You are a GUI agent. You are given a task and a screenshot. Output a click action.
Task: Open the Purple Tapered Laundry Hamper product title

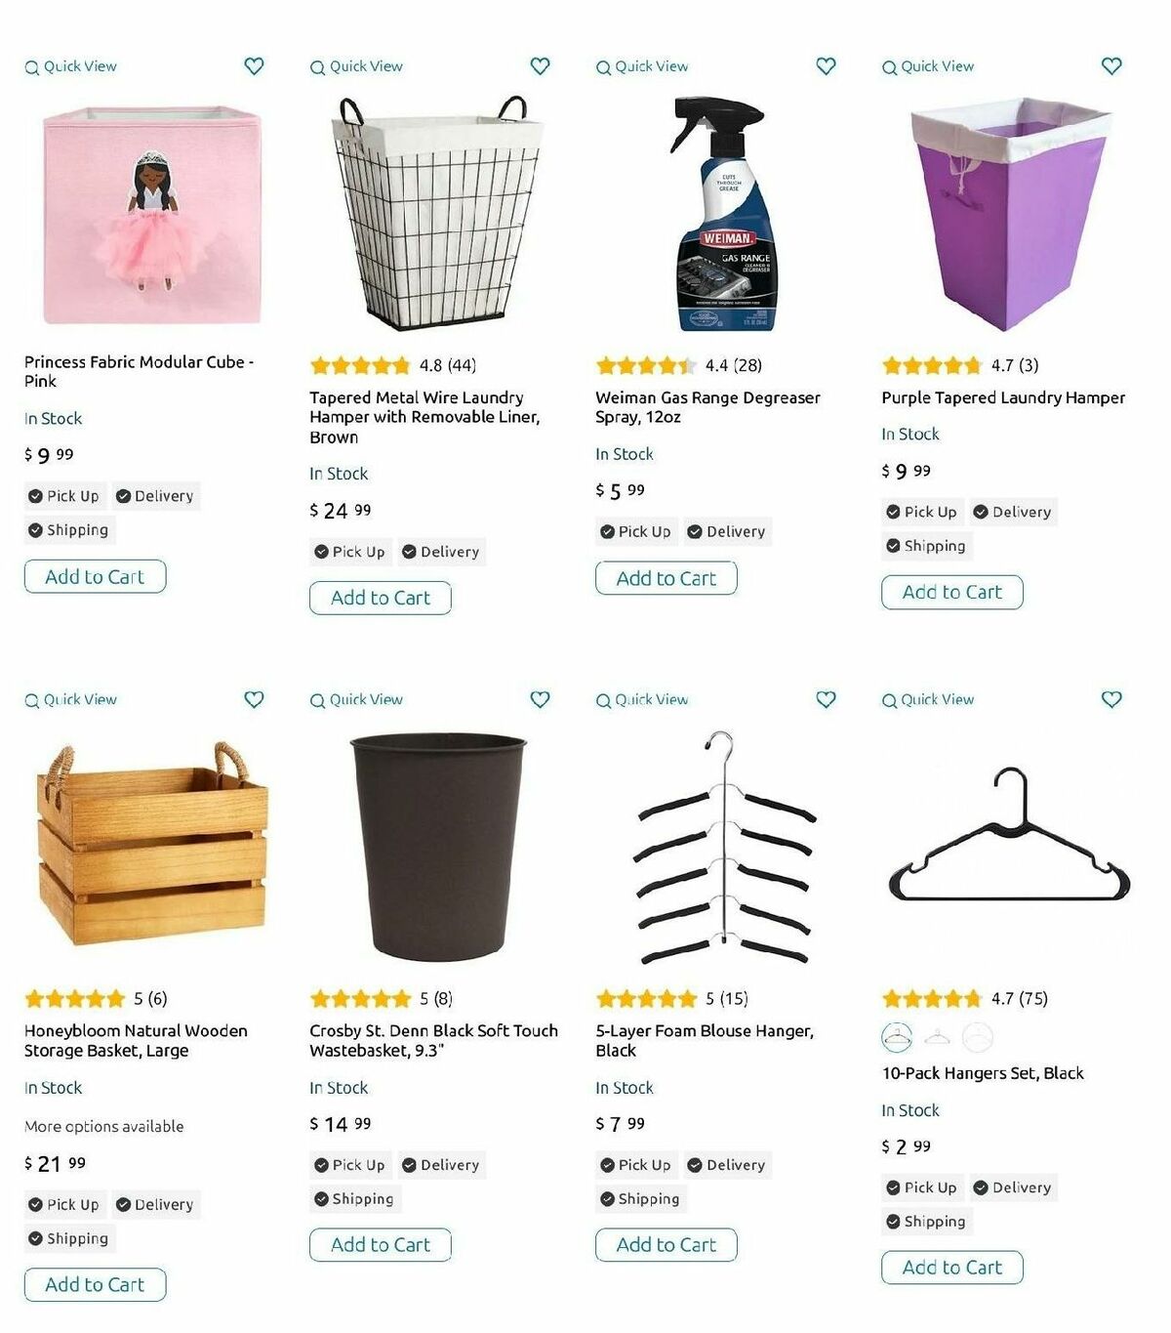point(1003,397)
